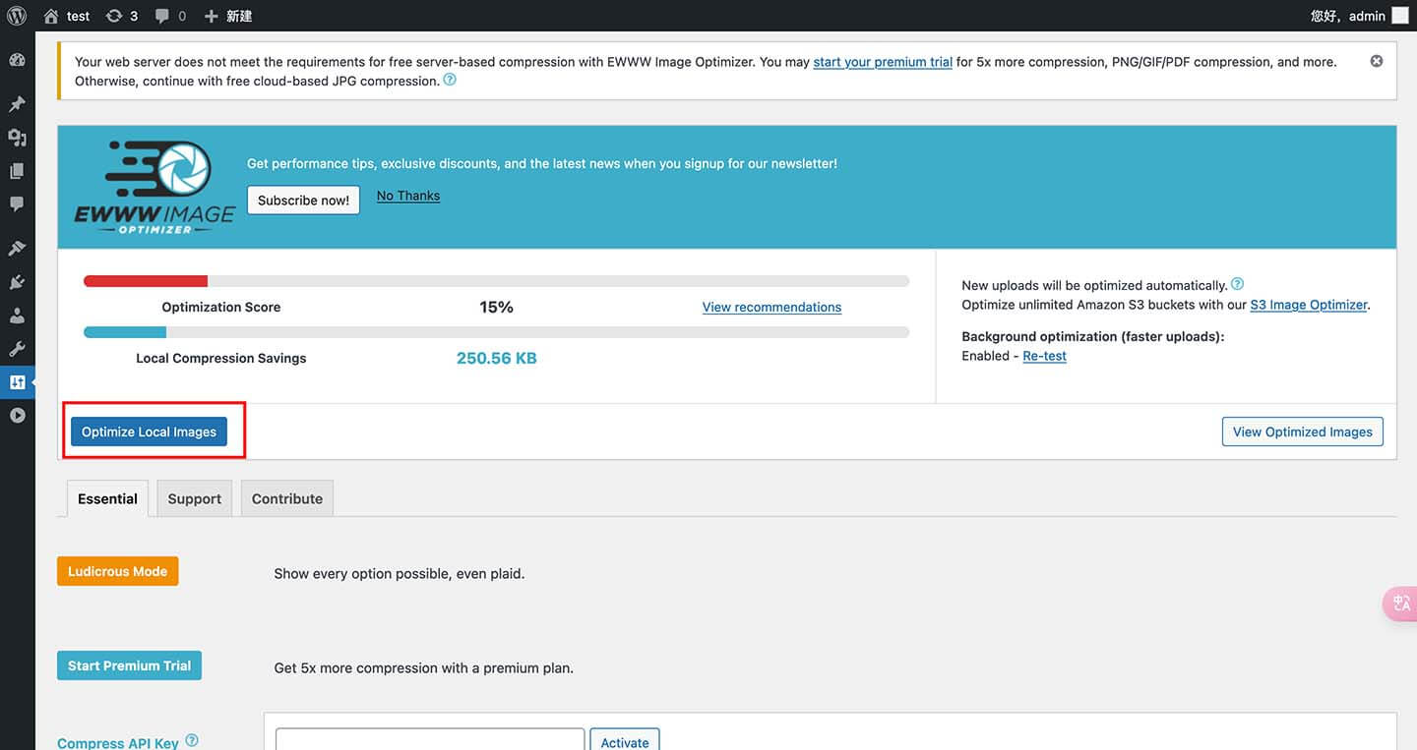The width and height of the screenshot is (1417, 750).
Task: Open the Appearance brush sidebar icon
Action: [17, 249]
